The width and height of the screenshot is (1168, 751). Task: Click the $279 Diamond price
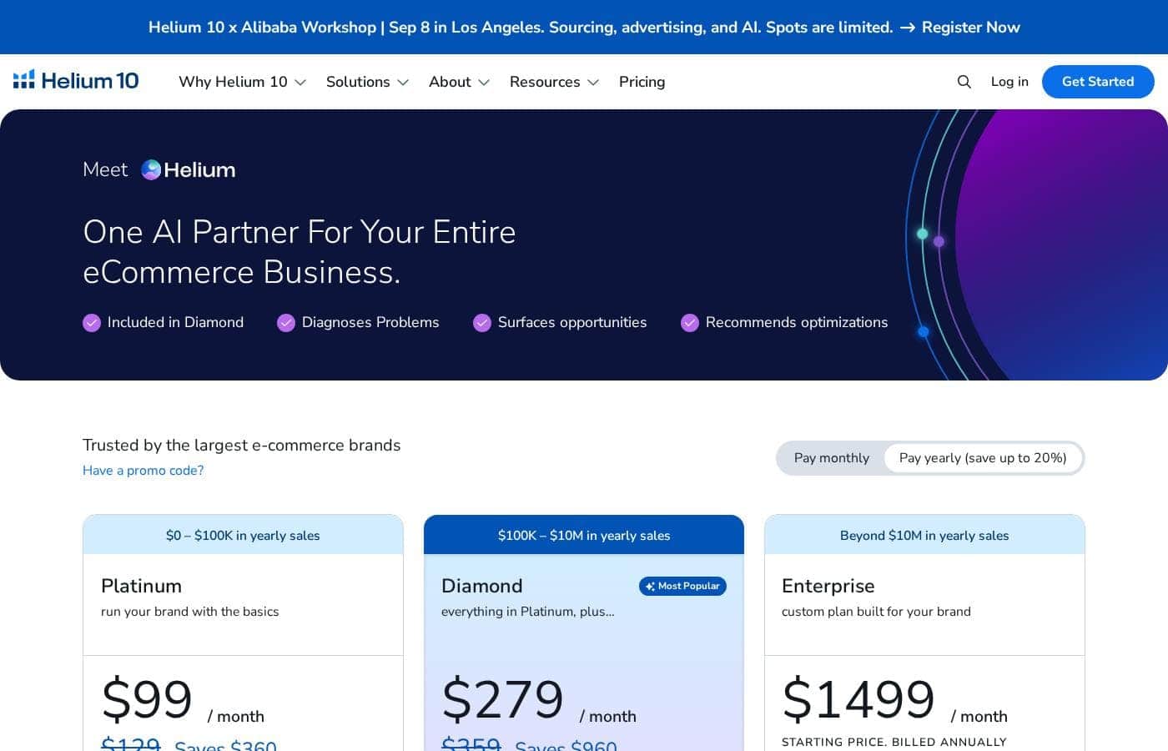[x=502, y=699]
